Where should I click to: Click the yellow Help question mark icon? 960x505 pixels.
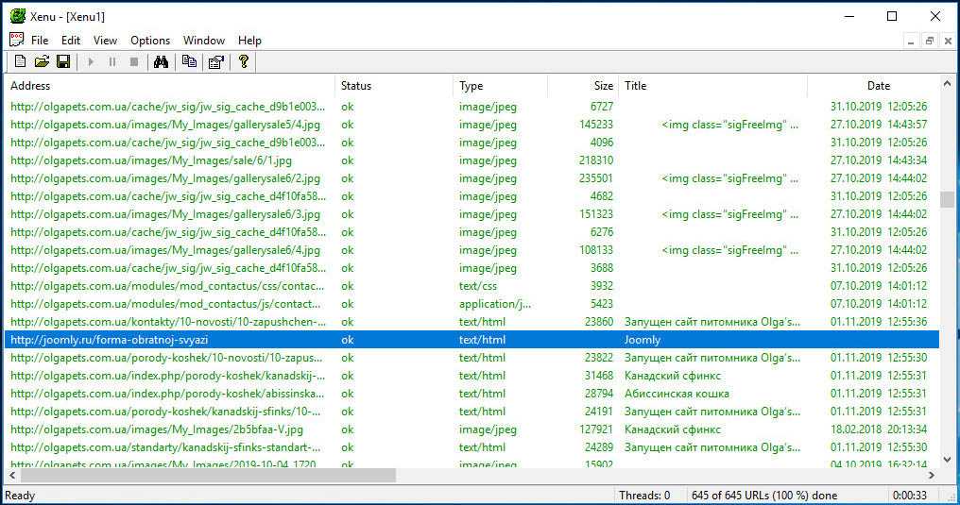(243, 61)
